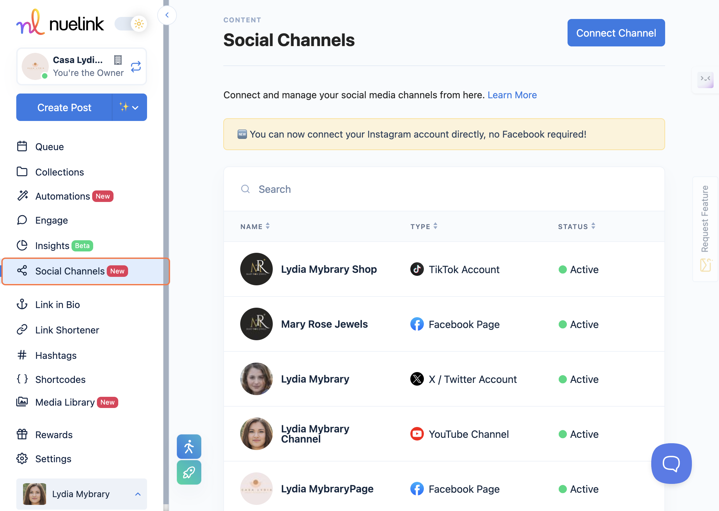Click the Lydia Mybrary Twitter account avatar
This screenshot has height=511, width=719.
coord(256,379)
